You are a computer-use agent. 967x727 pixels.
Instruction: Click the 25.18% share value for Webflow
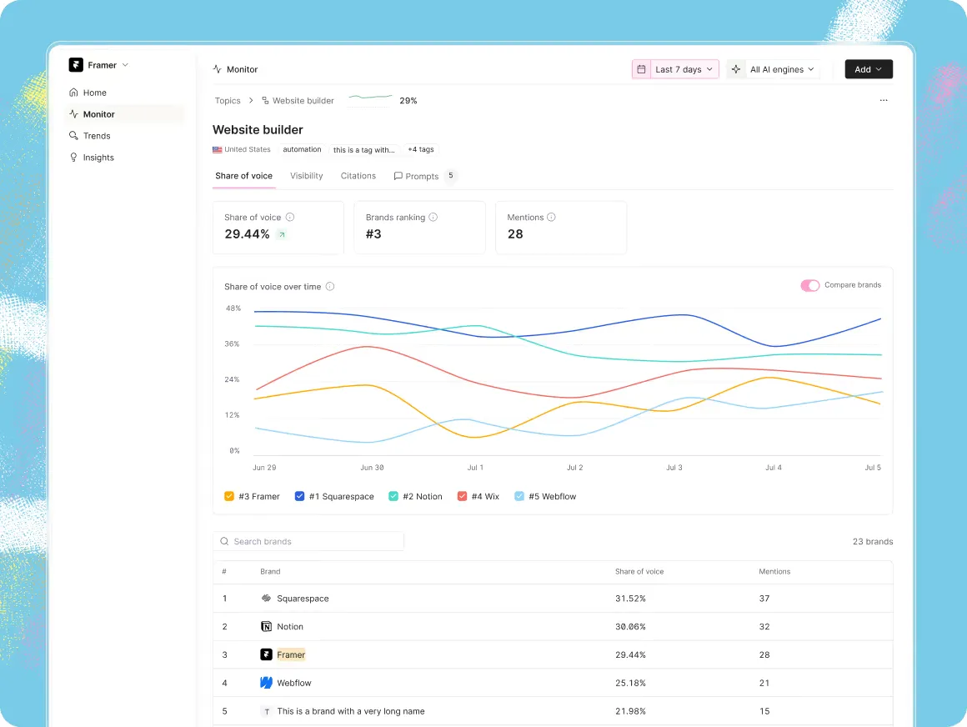coord(630,683)
